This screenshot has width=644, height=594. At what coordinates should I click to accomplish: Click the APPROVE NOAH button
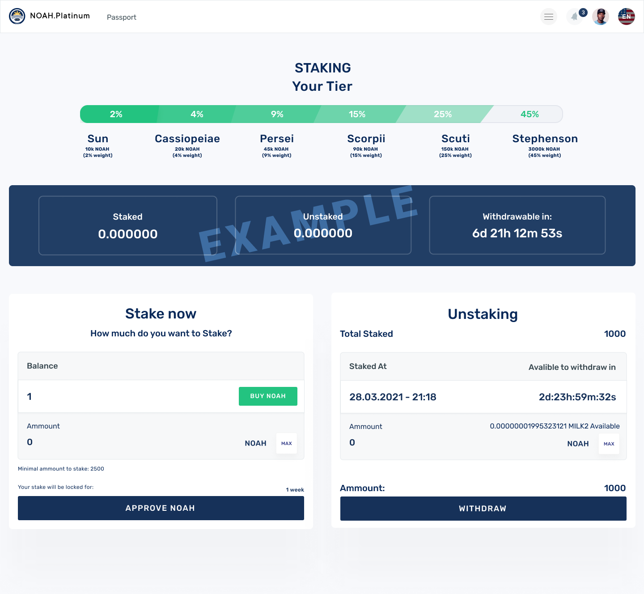(161, 508)
